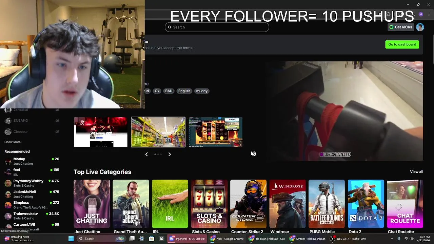Open CartoonL1VE recommended channel
The width and height of the screenshot is (434, 244).
pyautogui.click(x=32, y=226)
